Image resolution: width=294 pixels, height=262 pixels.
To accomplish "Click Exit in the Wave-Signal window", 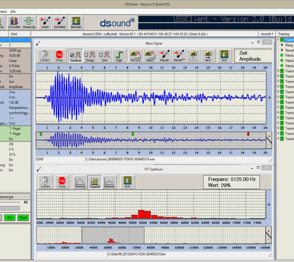I will click(224, 56).
